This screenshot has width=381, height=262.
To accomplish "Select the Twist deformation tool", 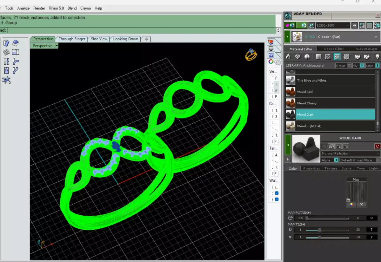I will (x=6, y=61).
